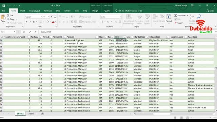Click the Find & Select magnifier icon

(199, 17)
